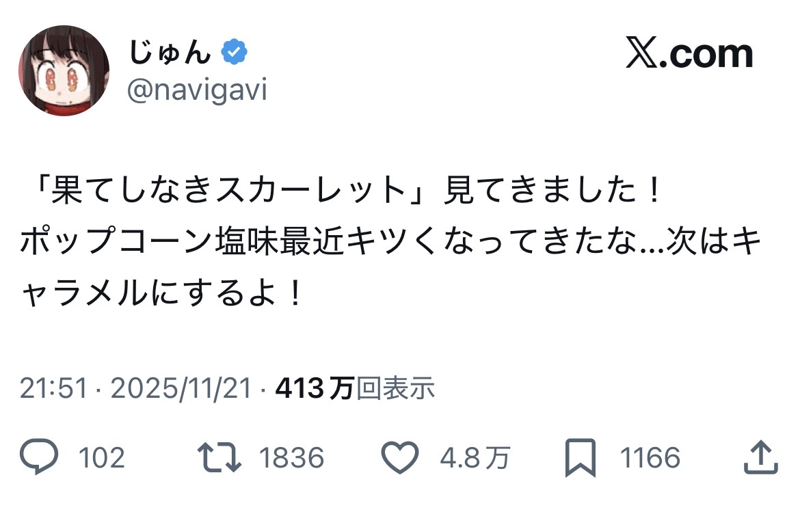Viewport: 800px width, 514px height.
Task: Visit the @navigavi handle link
Action: click(197, 90)
